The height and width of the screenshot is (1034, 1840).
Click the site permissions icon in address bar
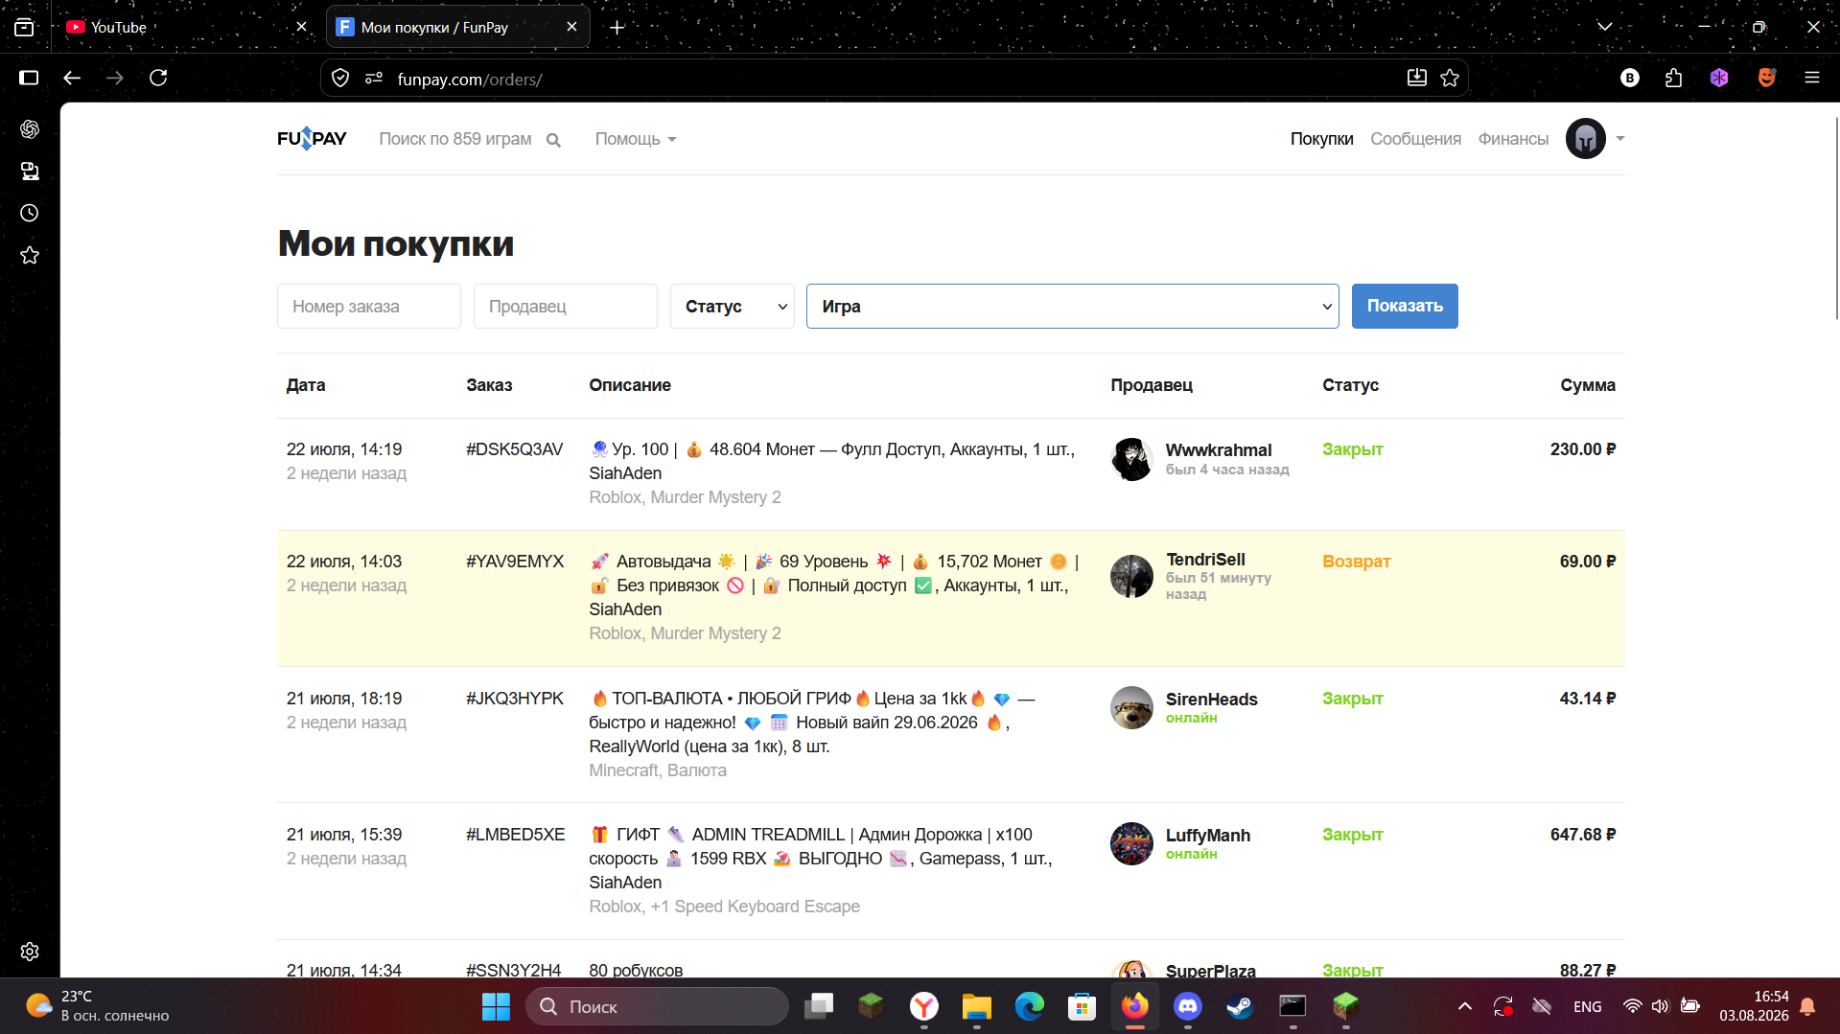tap(374, 78)
